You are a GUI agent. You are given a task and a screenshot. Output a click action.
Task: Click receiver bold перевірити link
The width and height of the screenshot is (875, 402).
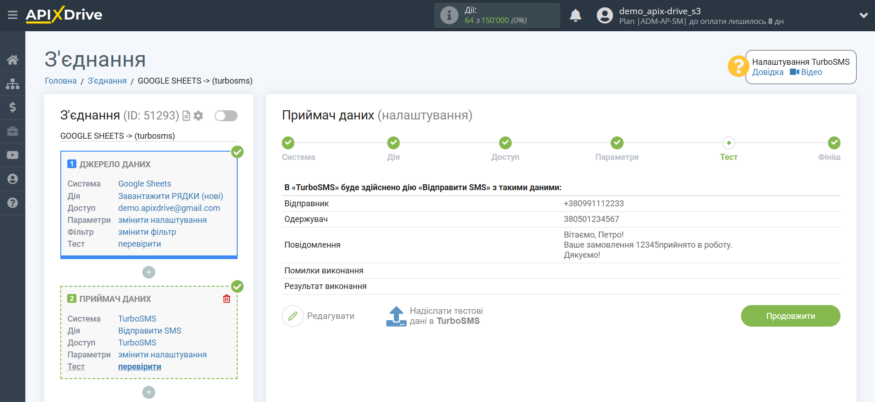(140, 367)
